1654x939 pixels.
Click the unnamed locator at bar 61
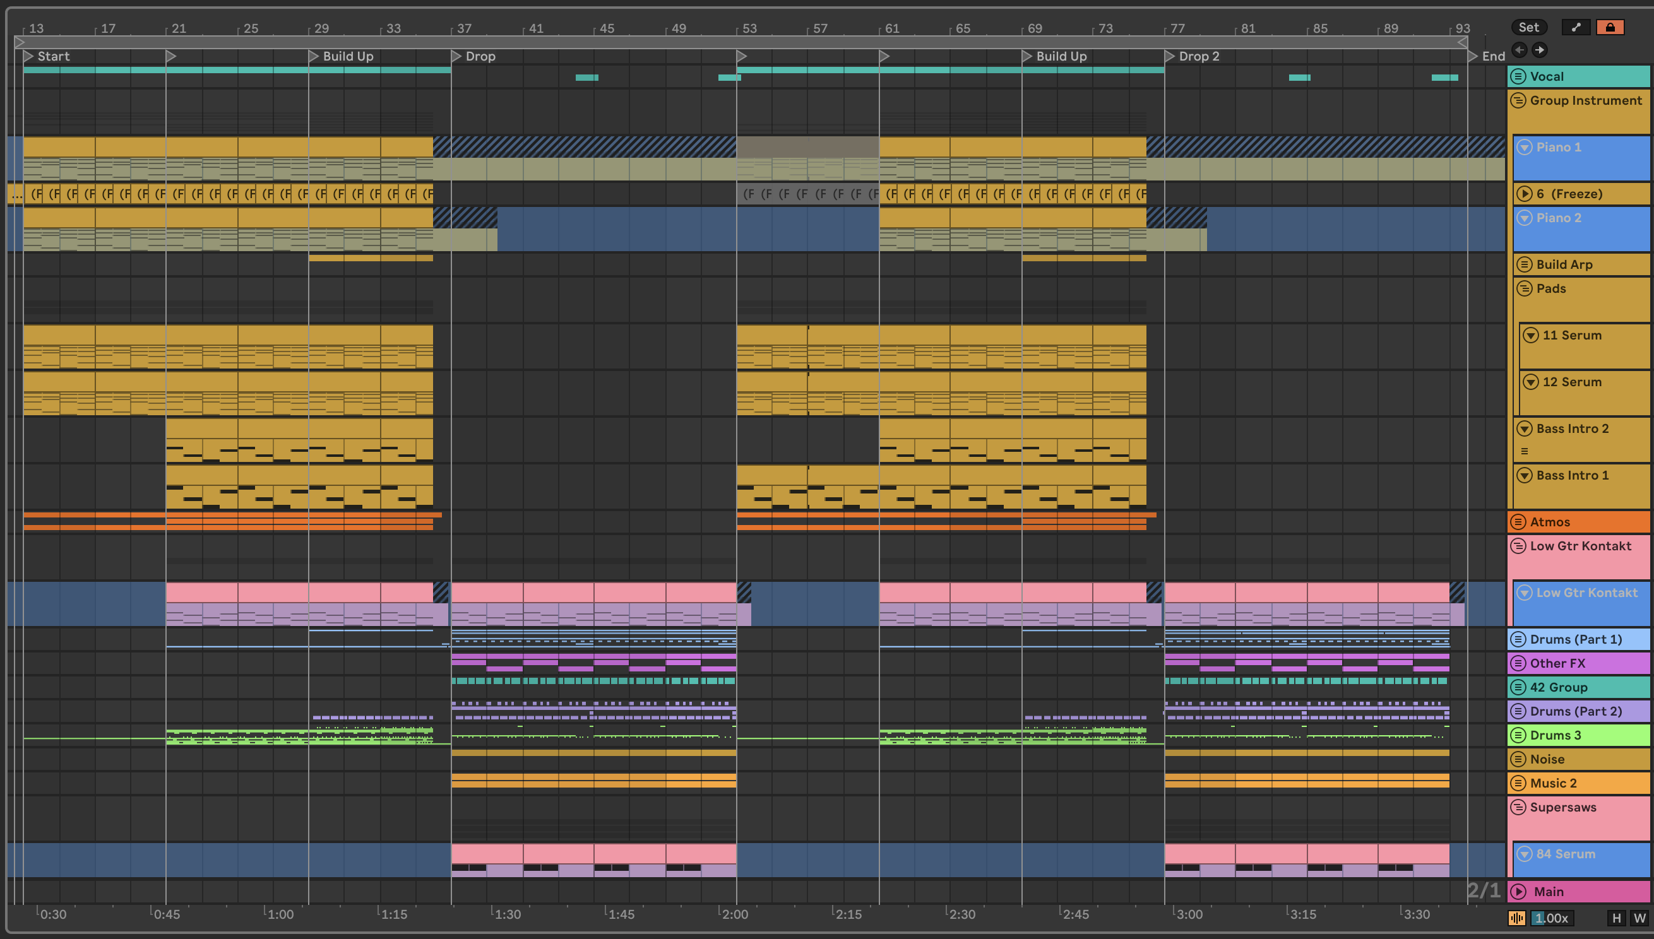tap(884, 56)
